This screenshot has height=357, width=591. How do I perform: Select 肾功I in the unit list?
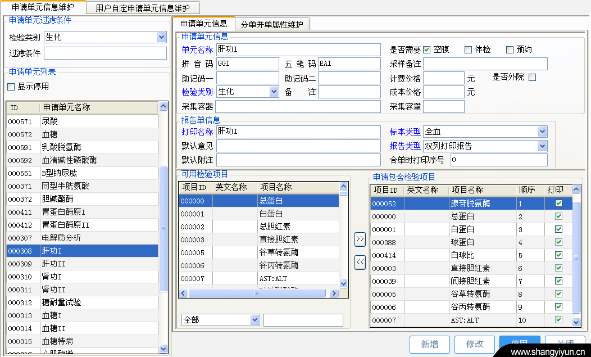(82, 277)
